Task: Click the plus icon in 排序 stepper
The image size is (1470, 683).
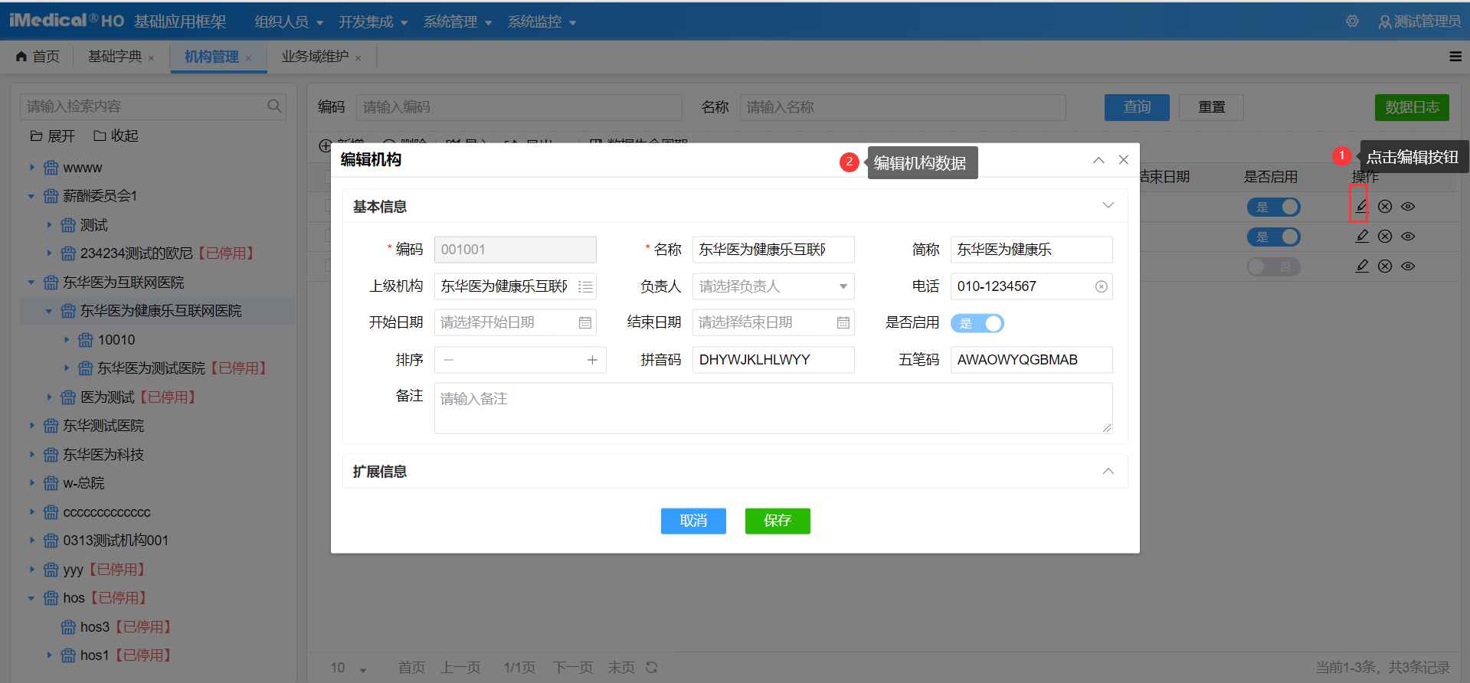Action: click(592, 360)
